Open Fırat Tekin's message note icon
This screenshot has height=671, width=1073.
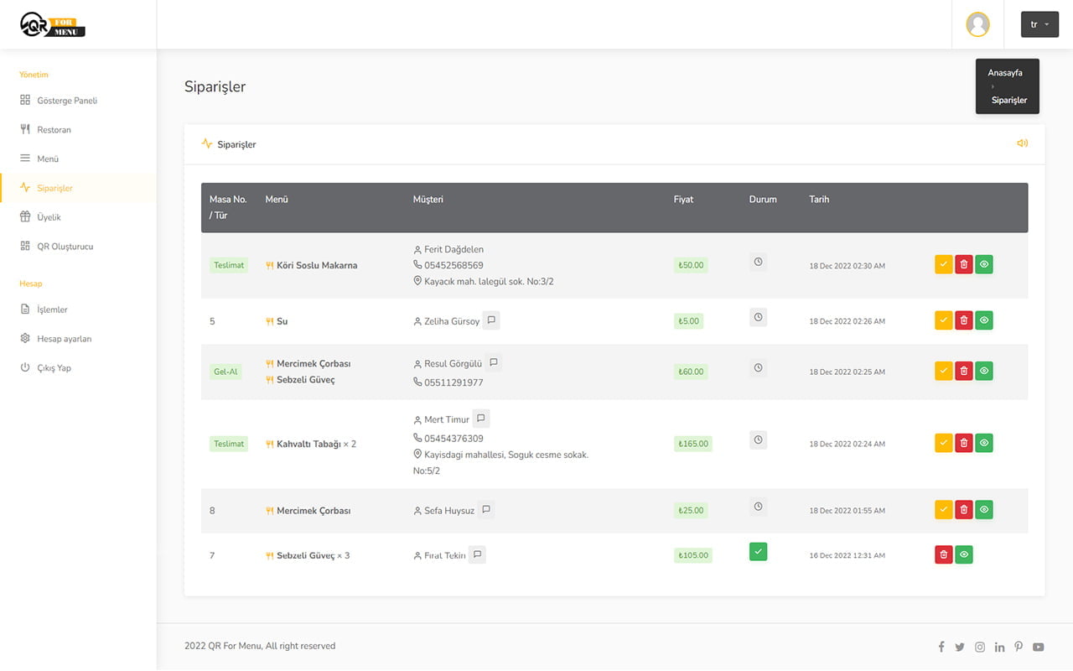click(477, 554)
